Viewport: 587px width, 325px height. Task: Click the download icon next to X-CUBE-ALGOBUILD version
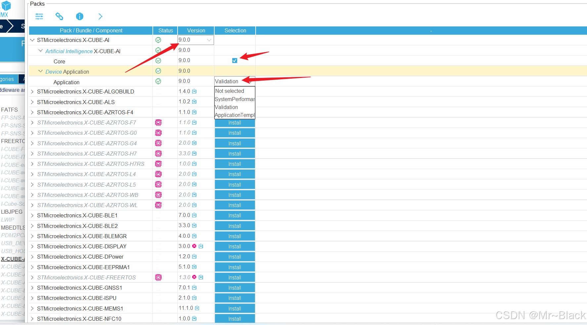[194, 91]
